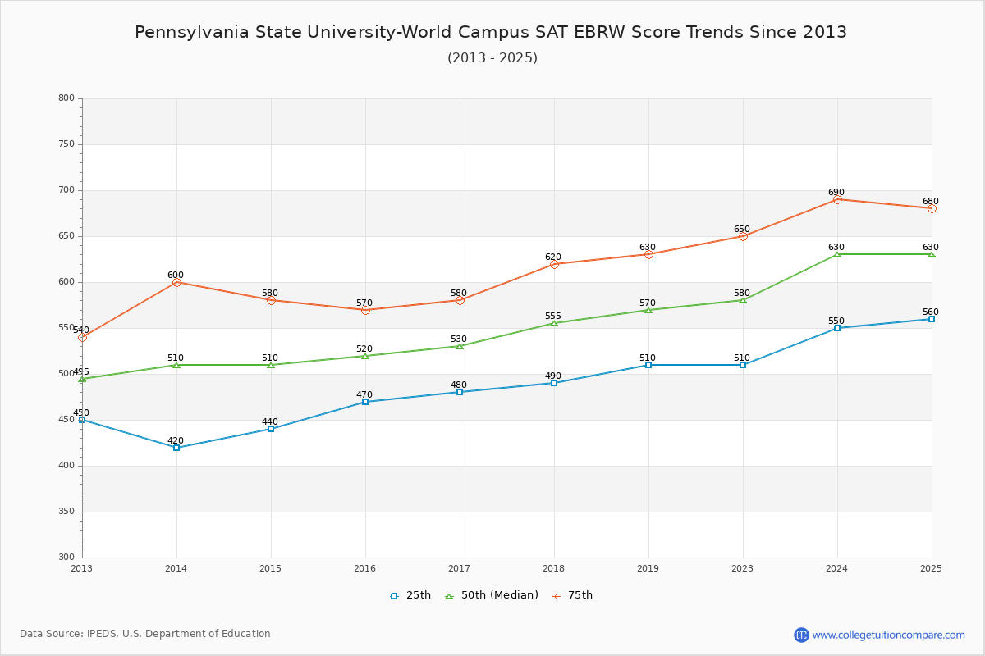Select the 75th percentile 2015 point labeled 580
The image size is (985, 656).
271,300
